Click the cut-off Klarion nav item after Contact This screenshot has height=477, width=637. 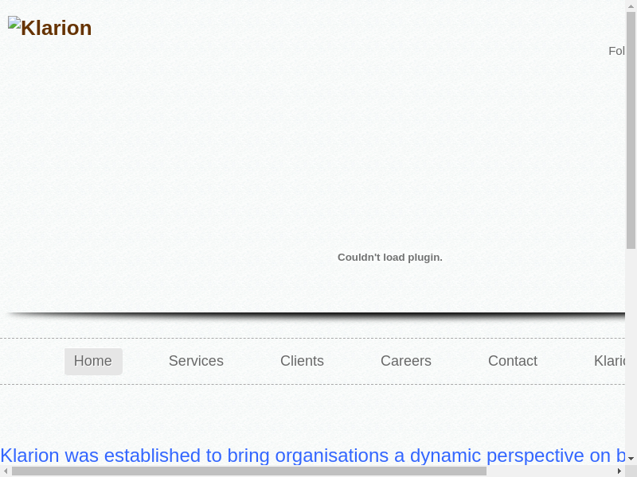[610, 361]
